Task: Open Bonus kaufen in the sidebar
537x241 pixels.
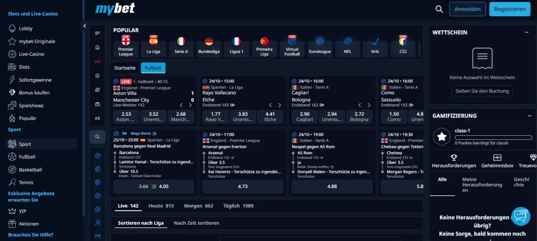Action: pos(34,92)
